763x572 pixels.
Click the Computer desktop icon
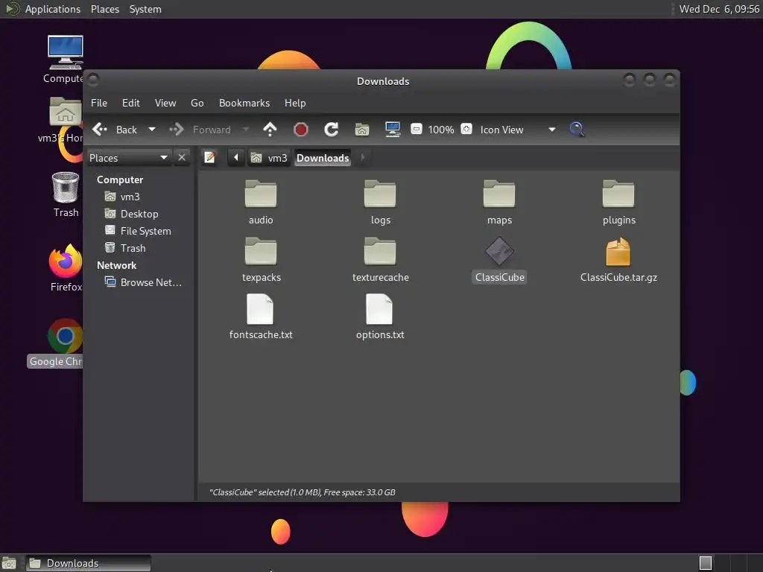66,53
